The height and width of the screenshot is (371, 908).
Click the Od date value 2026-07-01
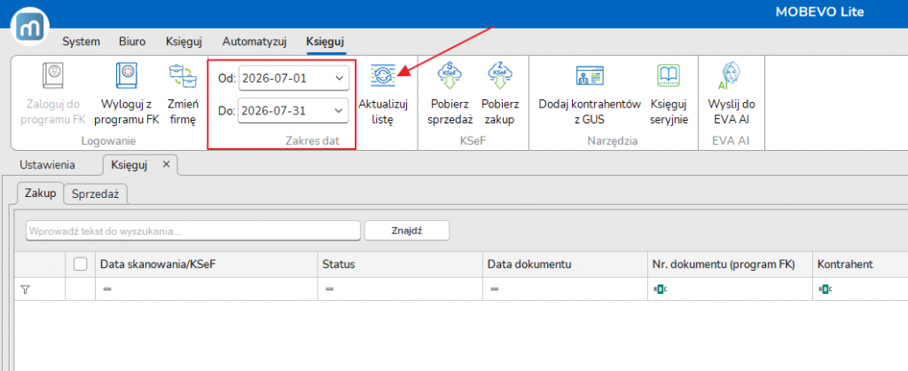point(275,78)
